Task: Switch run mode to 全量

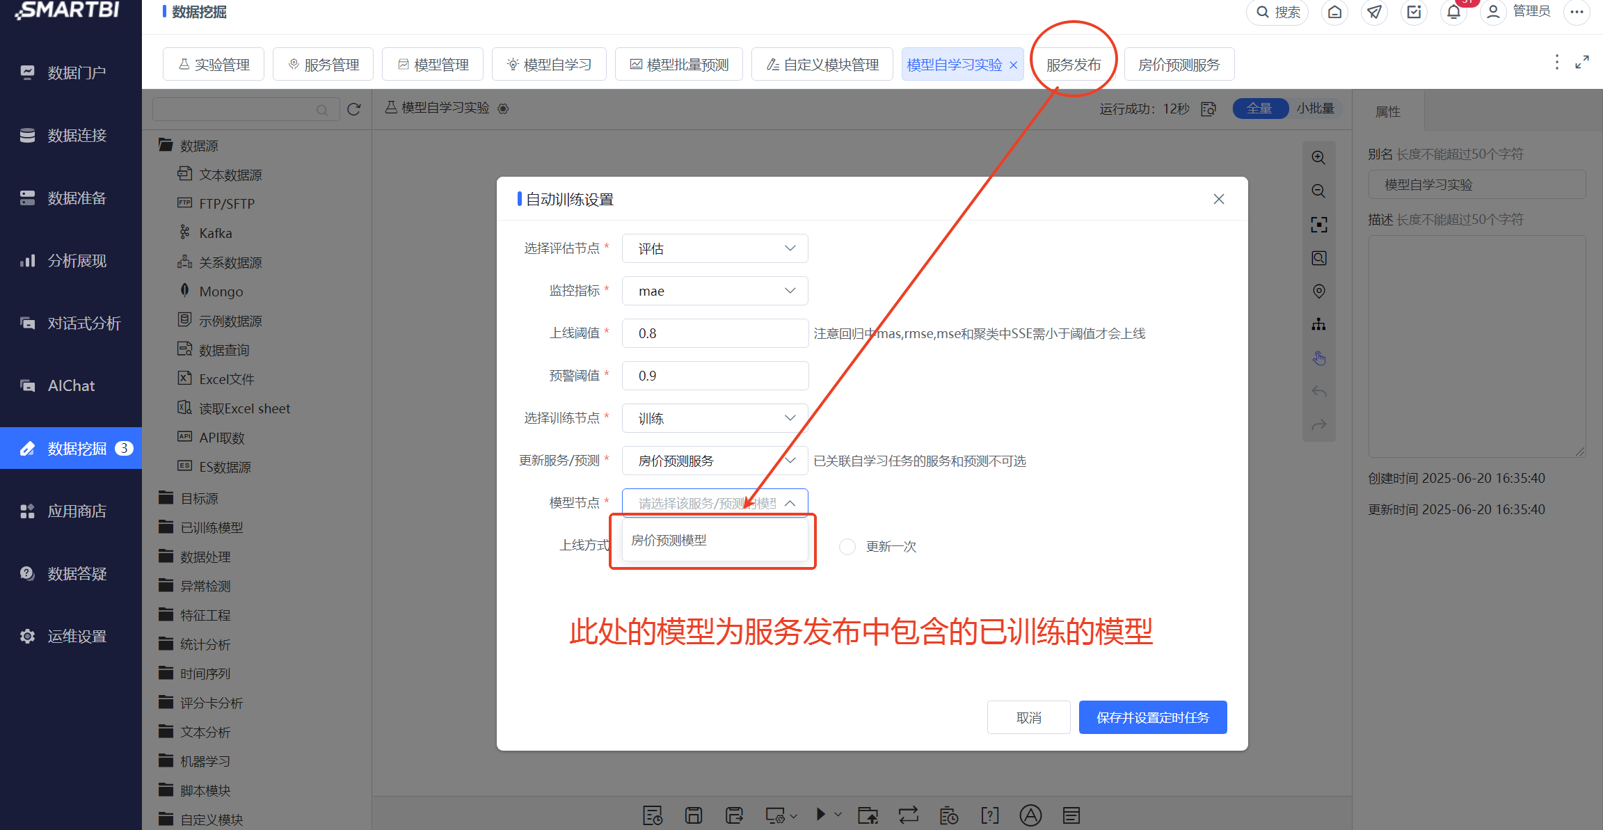Action: click(x=1260, y=109)
